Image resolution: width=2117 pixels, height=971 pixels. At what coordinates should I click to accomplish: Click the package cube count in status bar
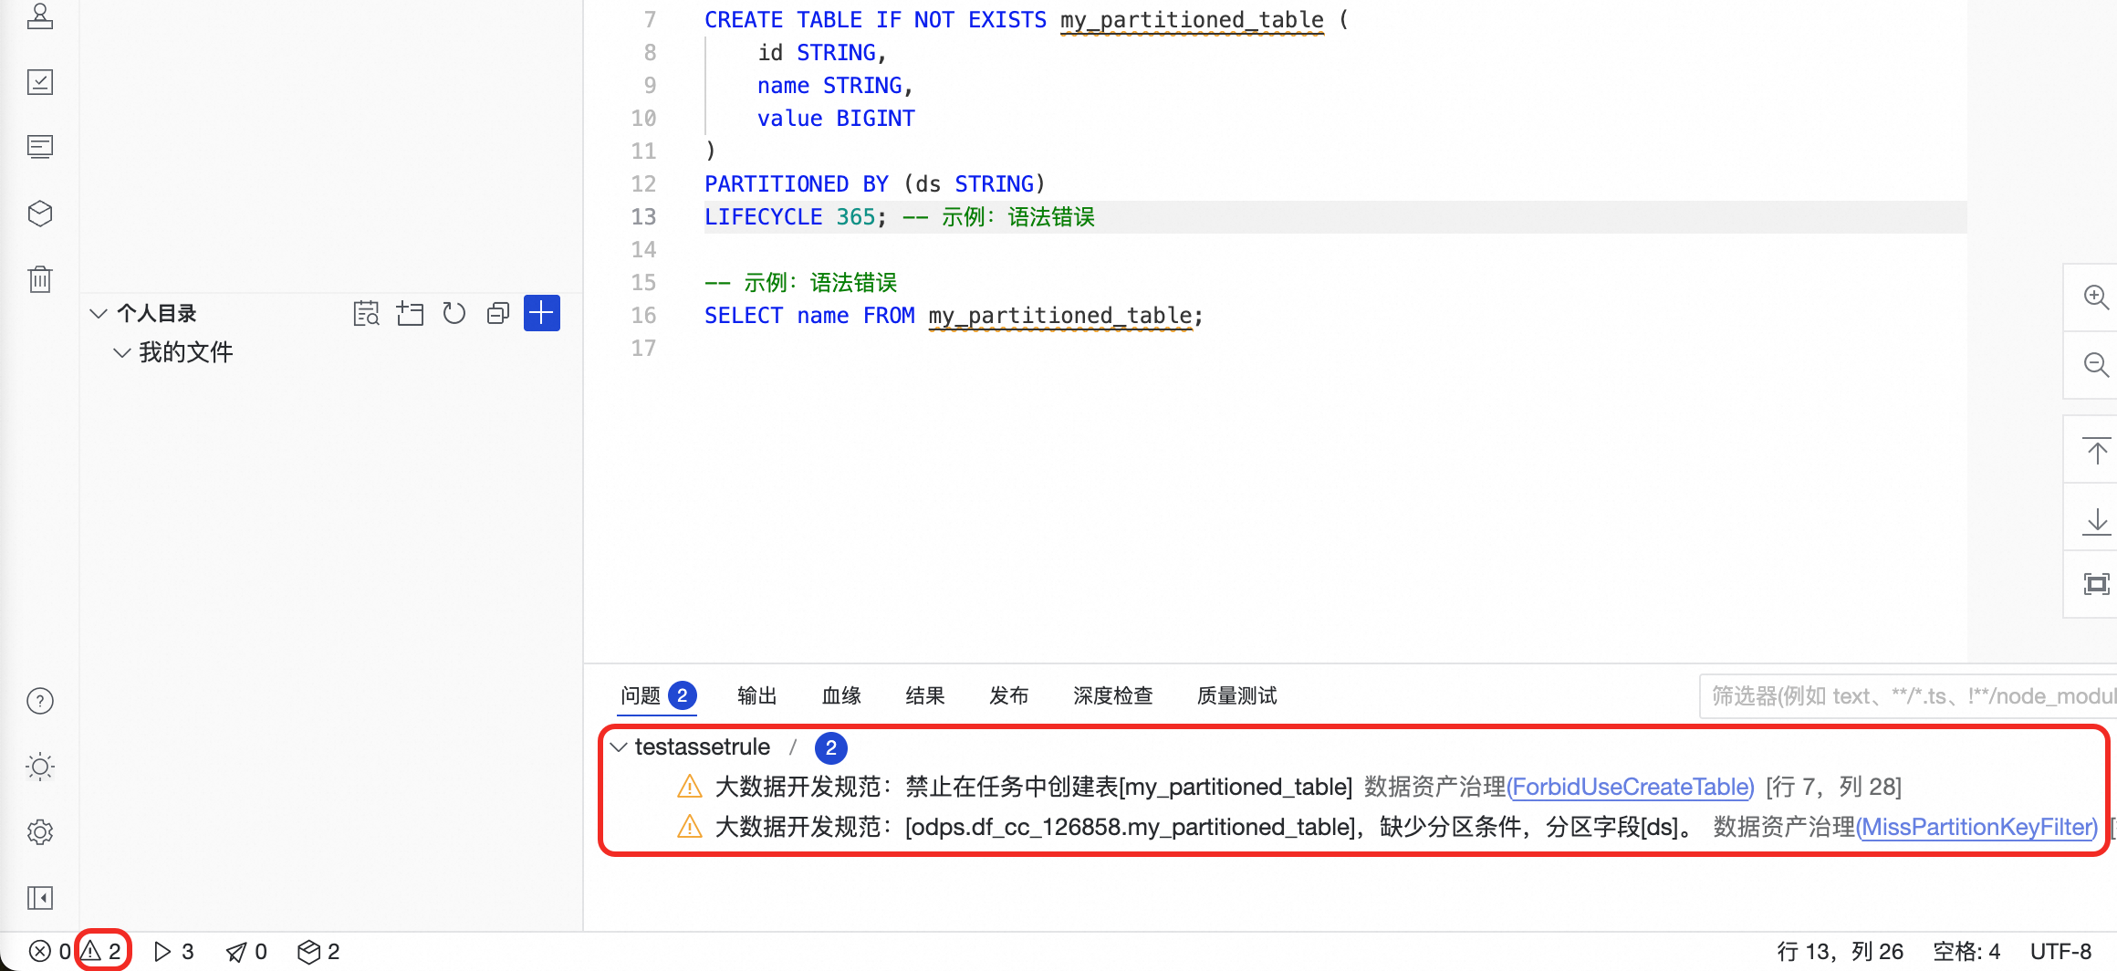[318, 952]
